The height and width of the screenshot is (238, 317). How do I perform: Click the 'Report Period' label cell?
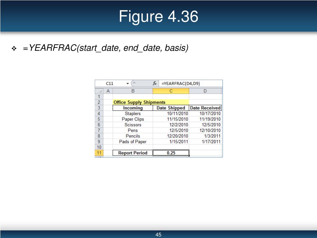coord(133,153)
